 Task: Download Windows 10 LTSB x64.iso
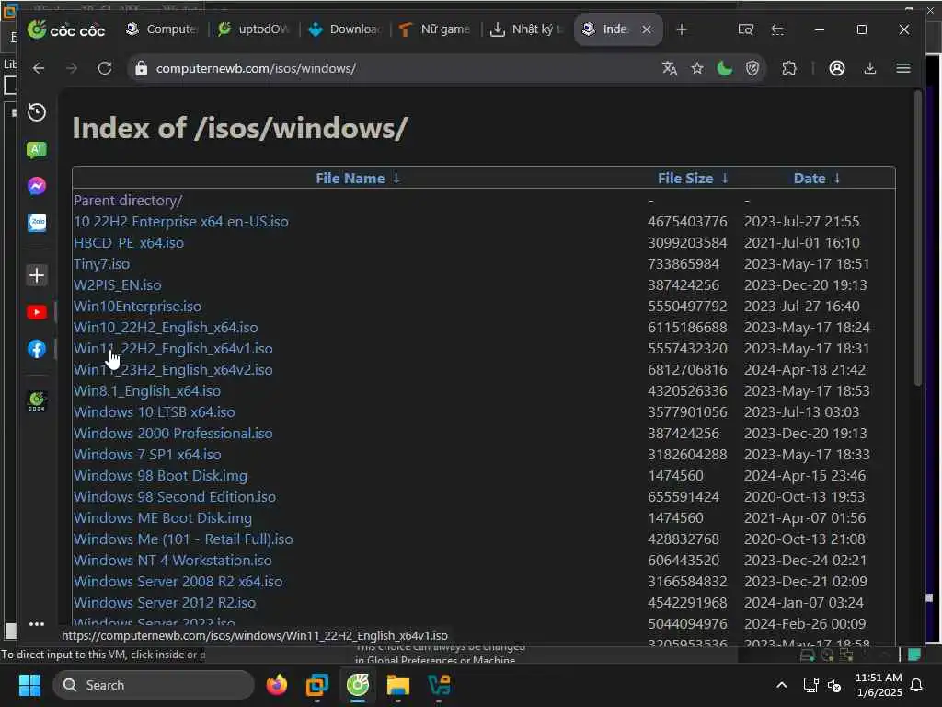(x=154, y=412)
